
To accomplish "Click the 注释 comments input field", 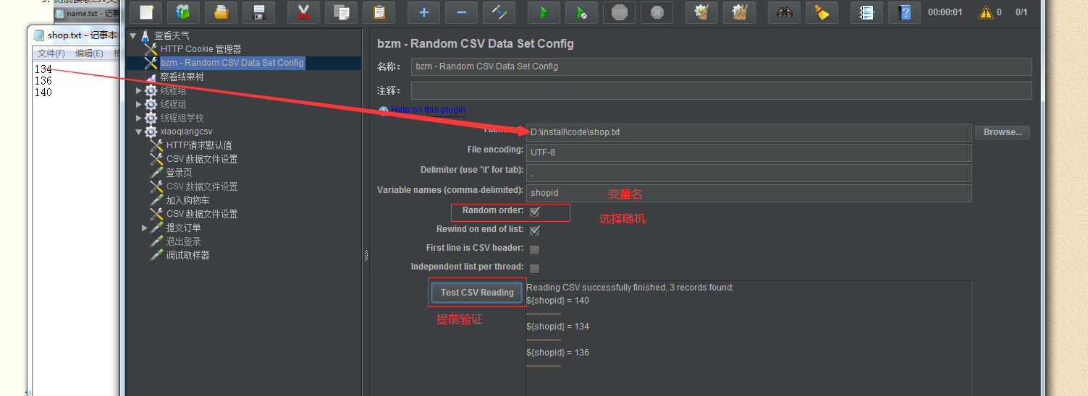I will coord(721,90).
